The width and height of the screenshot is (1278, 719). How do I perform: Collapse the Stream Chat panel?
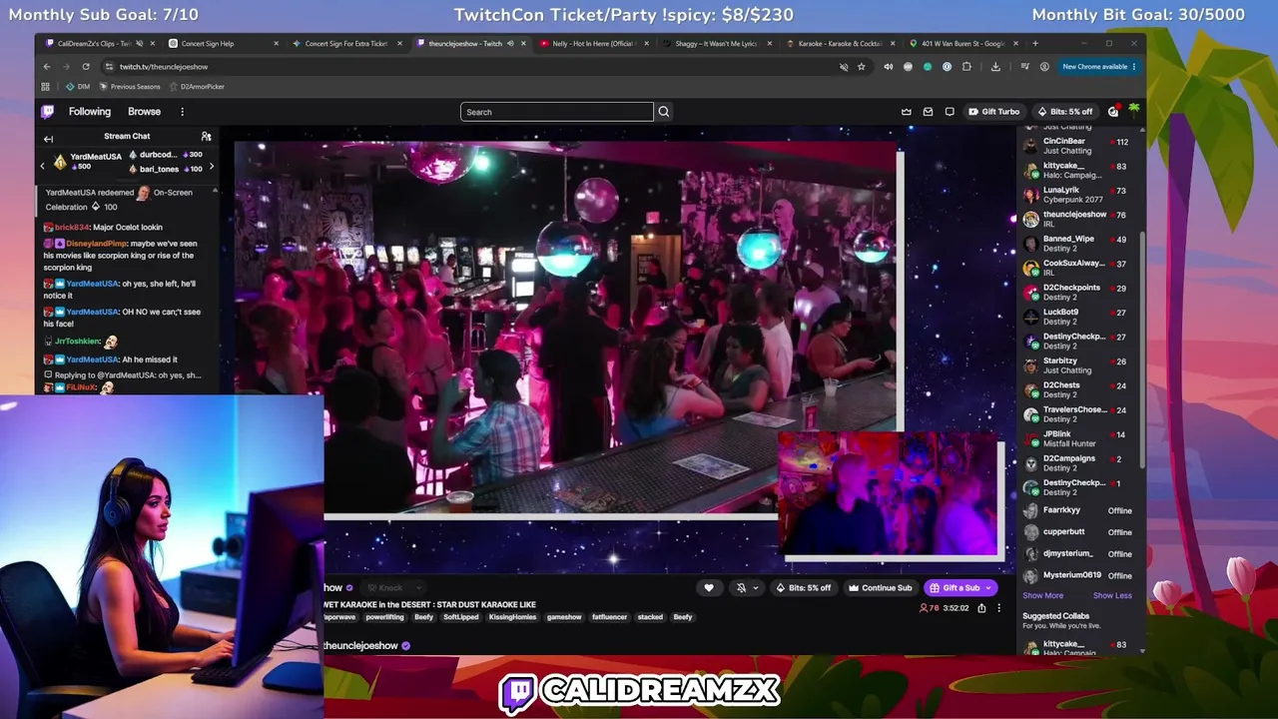pyautogui.click(x=48, y=139)
